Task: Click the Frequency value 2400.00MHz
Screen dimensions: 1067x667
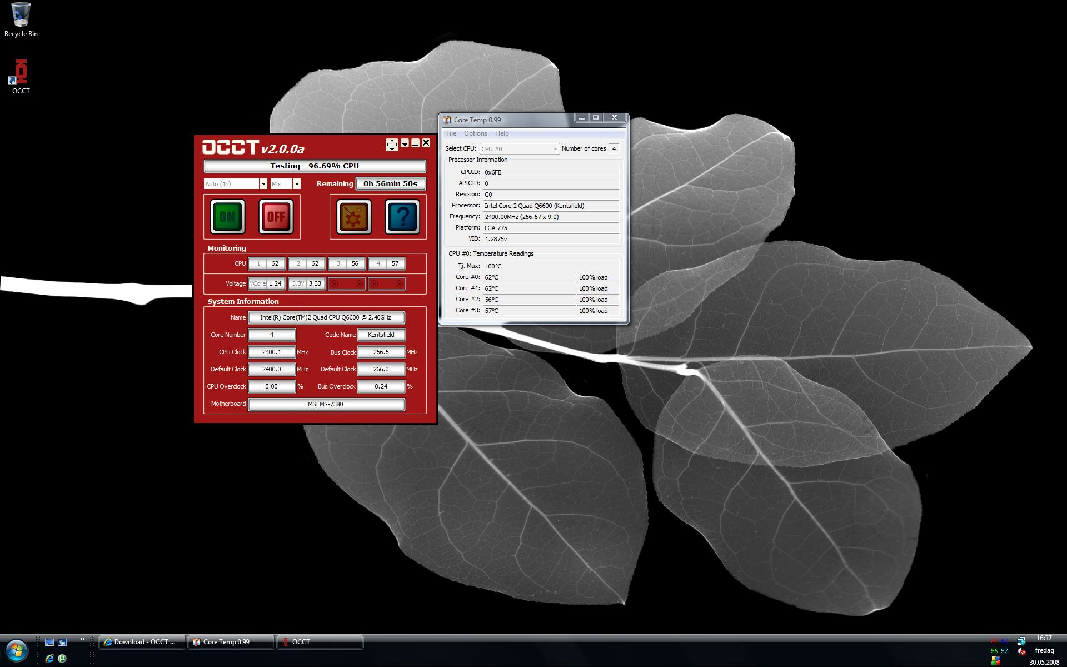Action: [551, 217]
